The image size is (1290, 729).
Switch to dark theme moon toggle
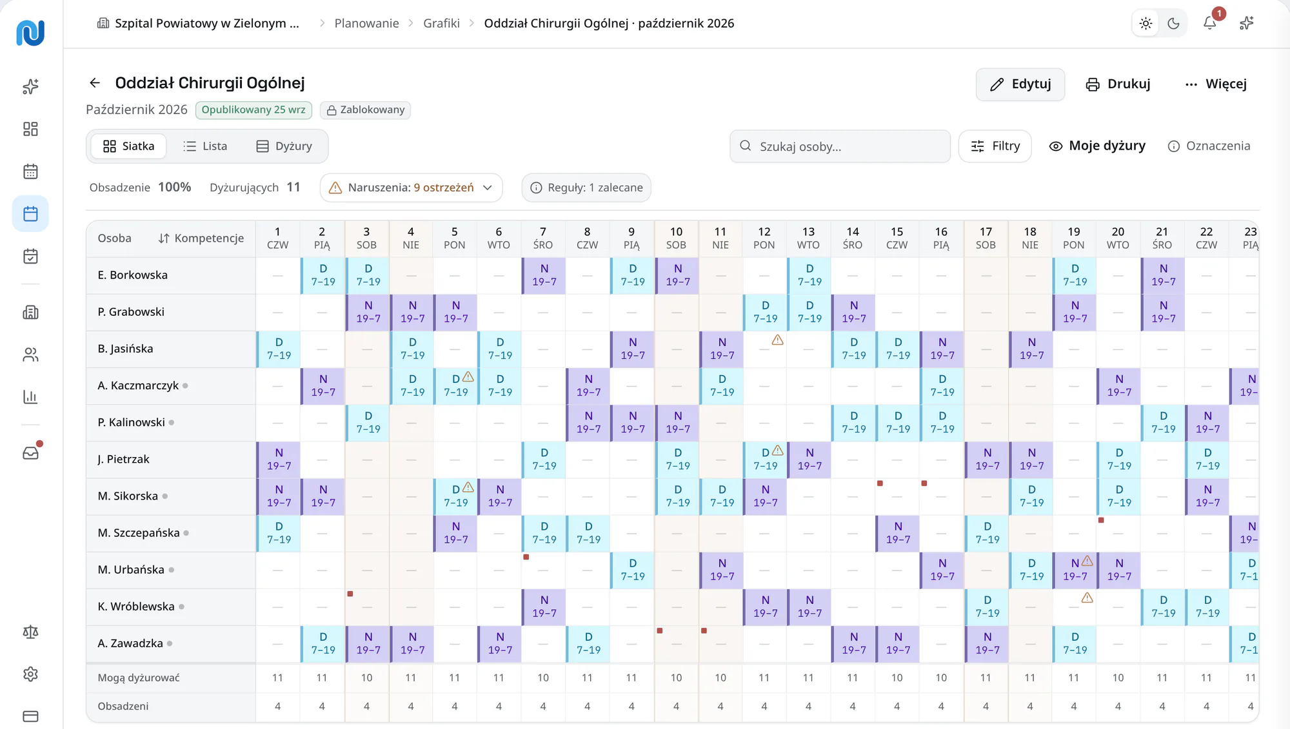click(x=1173, y=24)
